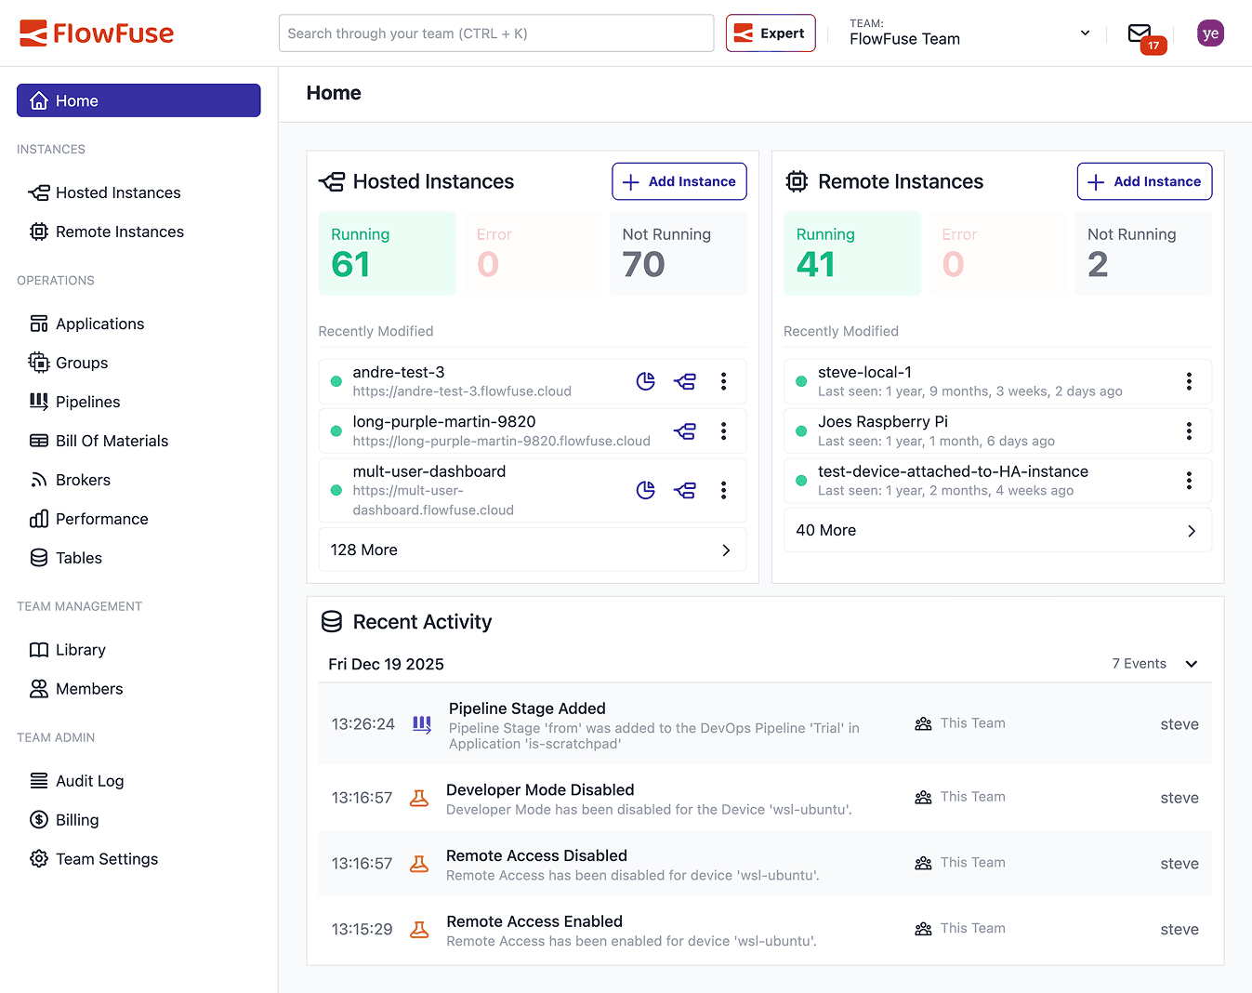Open the Hosted Instances sidebar icon

(39, 192)
